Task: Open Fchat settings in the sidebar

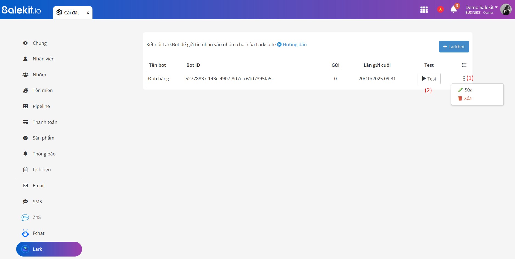Action: [x=38, y=233]
